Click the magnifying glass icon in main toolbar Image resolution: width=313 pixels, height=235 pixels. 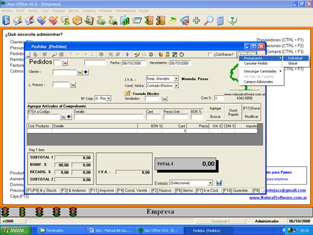(209, 20)
